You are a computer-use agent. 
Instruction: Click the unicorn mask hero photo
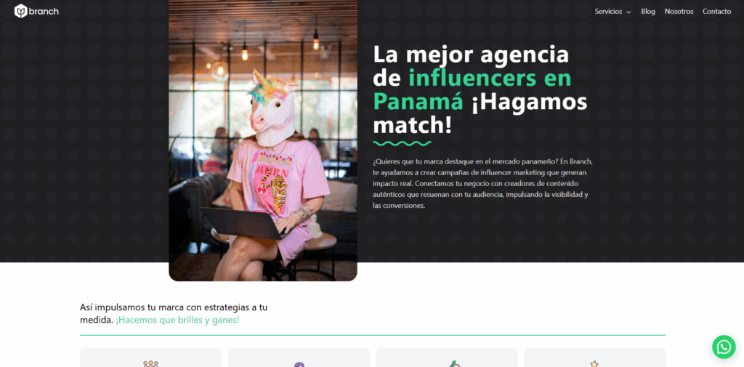pos(263,140)
